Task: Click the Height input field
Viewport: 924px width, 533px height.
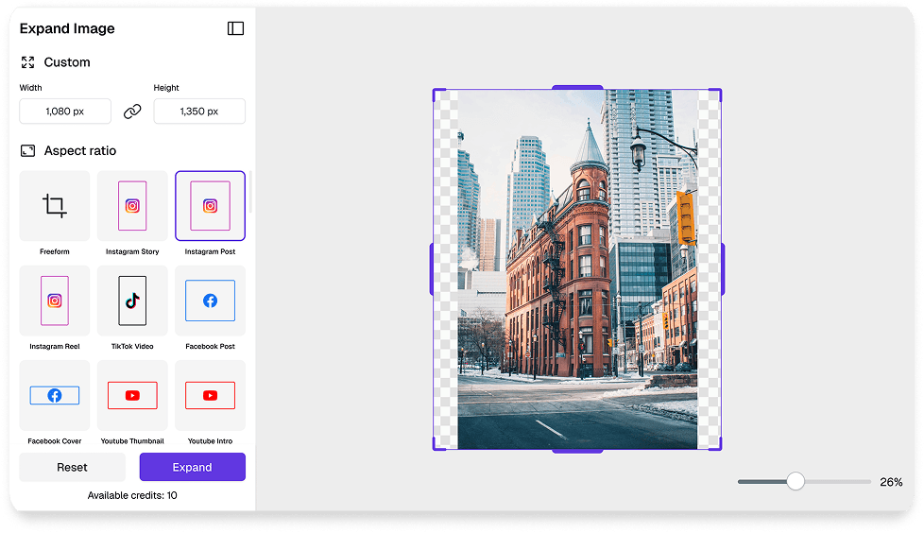Action: pyautogui.click(x=199, y=112)
